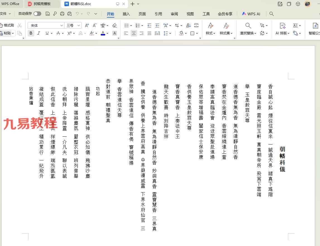
Task: Open the 文件 file menu
Action: (5, 14)
